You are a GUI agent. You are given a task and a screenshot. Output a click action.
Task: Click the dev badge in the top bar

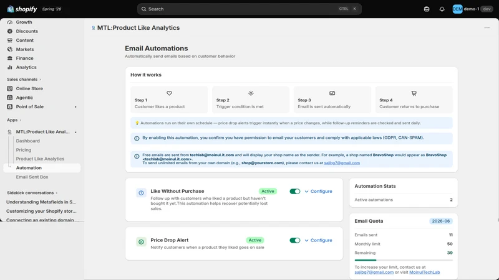[487, 9]
